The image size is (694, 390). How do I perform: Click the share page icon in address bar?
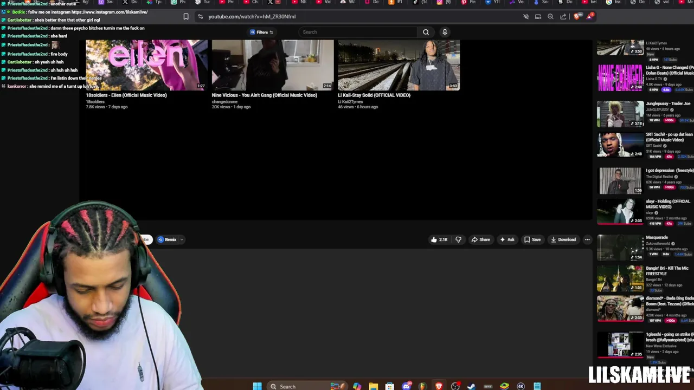pos(563,16)
